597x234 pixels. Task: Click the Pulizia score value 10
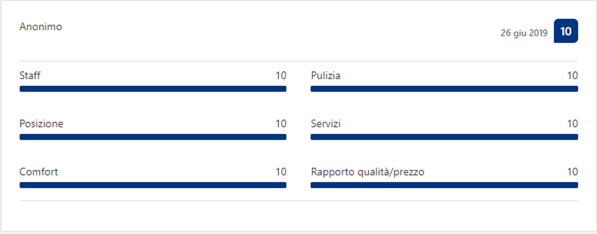pyautogui.click(x=572, y=76)
